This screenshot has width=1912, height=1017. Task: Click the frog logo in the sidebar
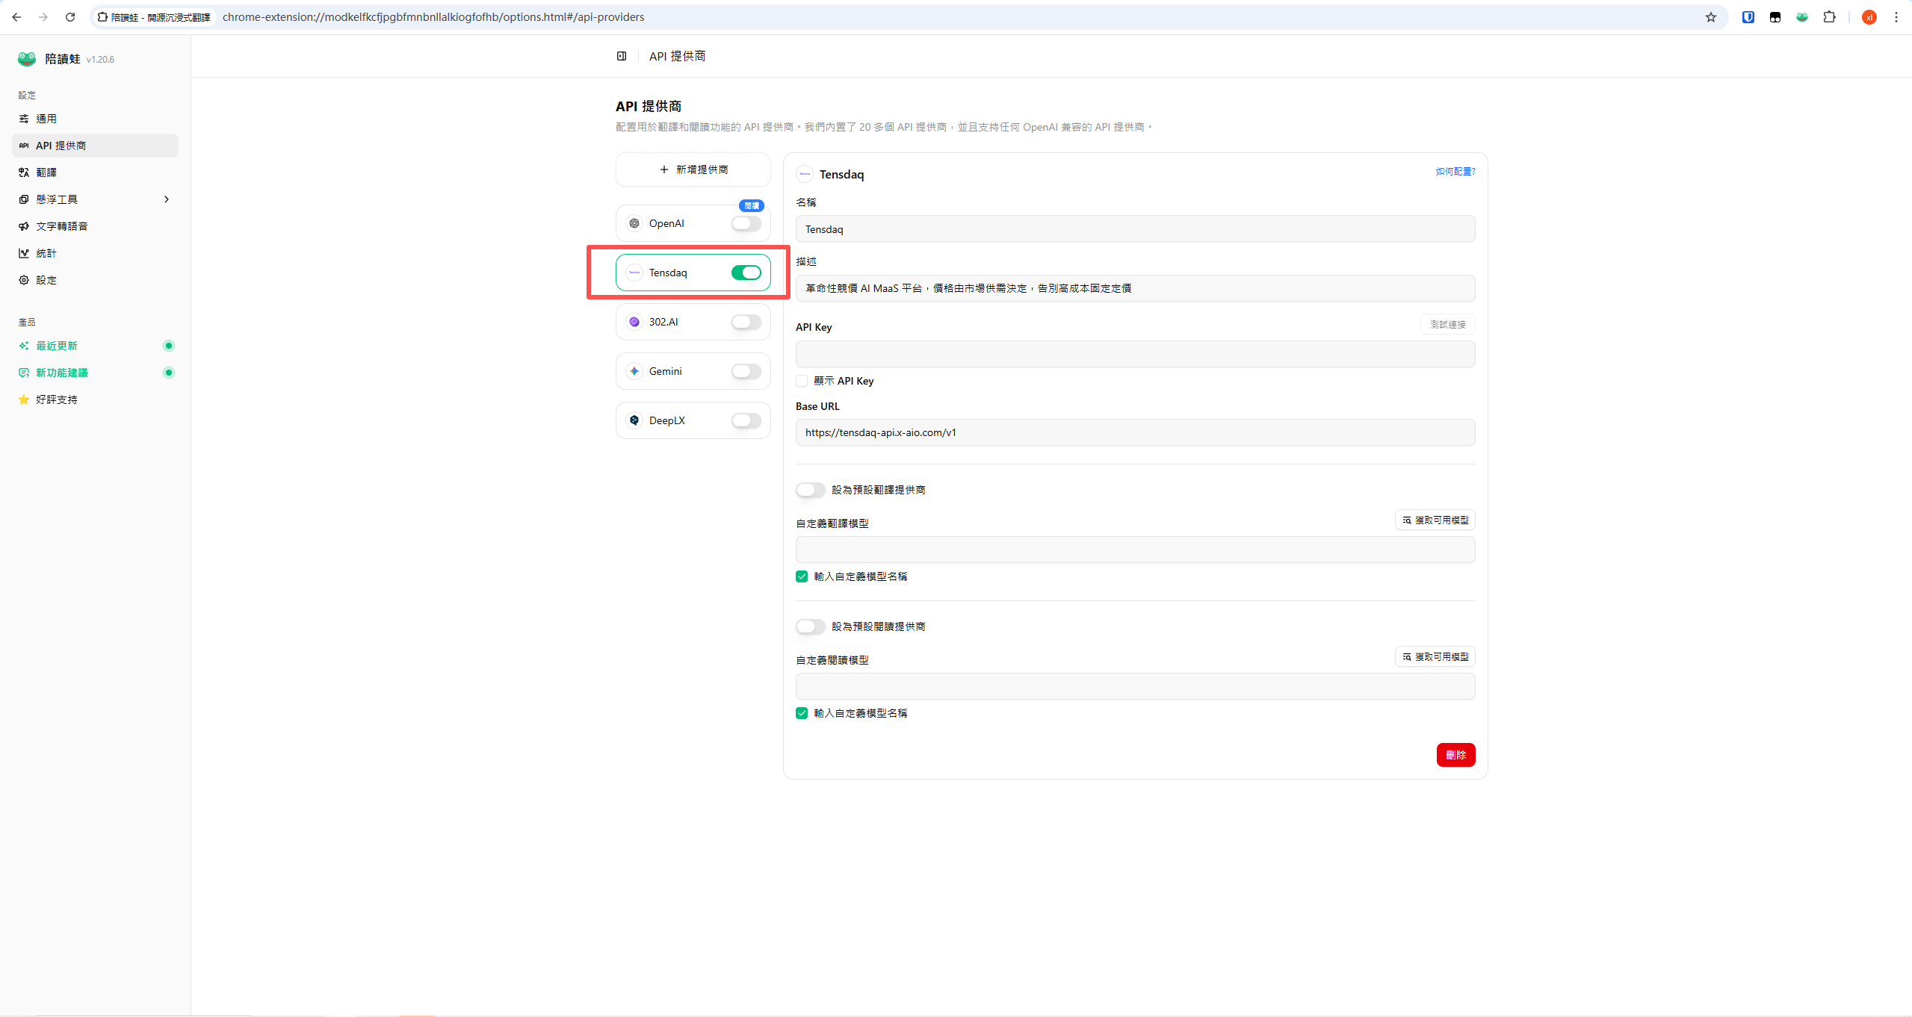[x=27, y=59]
